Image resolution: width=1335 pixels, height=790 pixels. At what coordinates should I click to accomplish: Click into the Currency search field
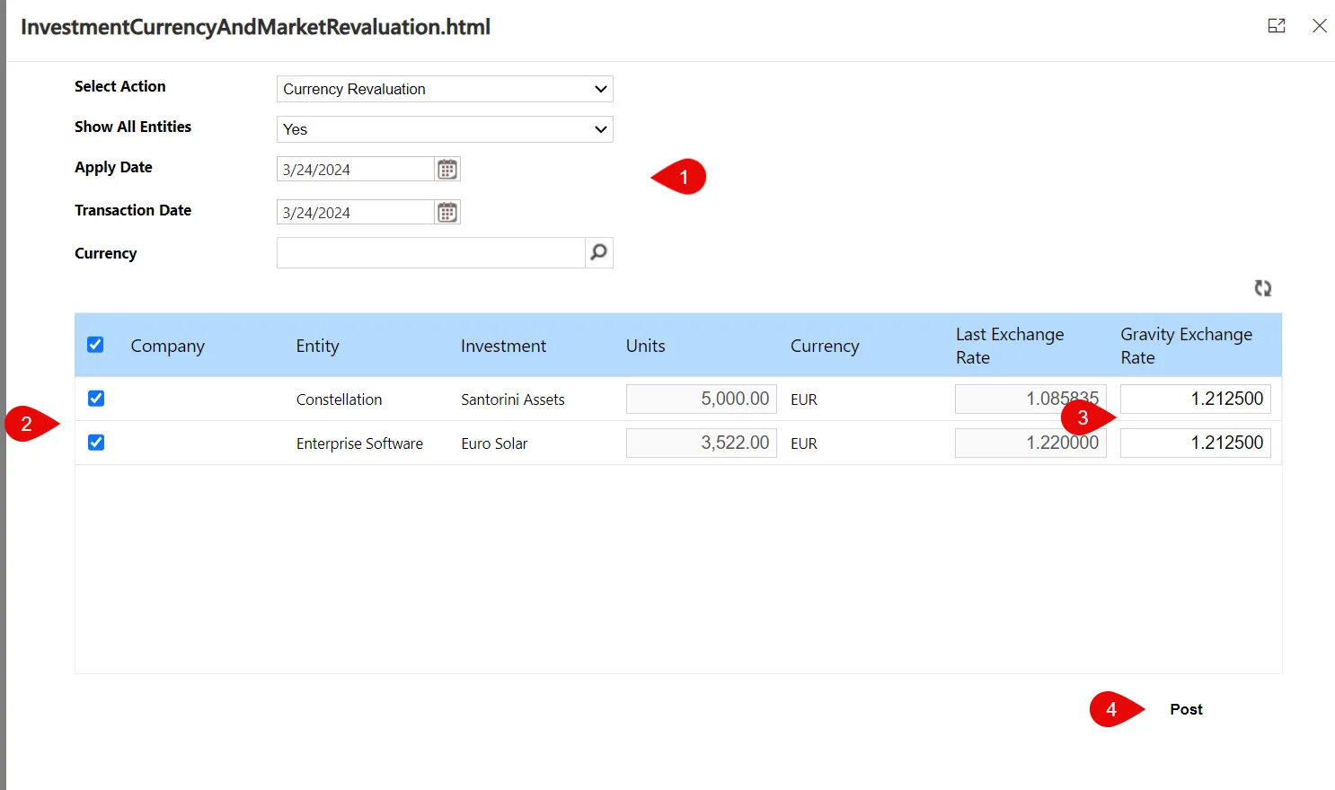click(x=431, y=253)
